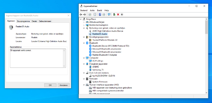Expand the Beeldschermadapters category

(84, 25)
